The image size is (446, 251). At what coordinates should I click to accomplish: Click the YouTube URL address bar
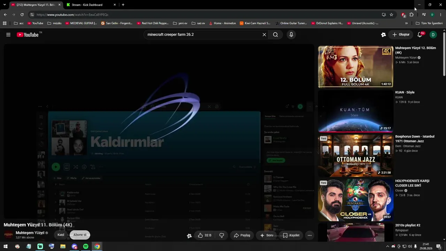pyautogui.click(x=206, y=15)
